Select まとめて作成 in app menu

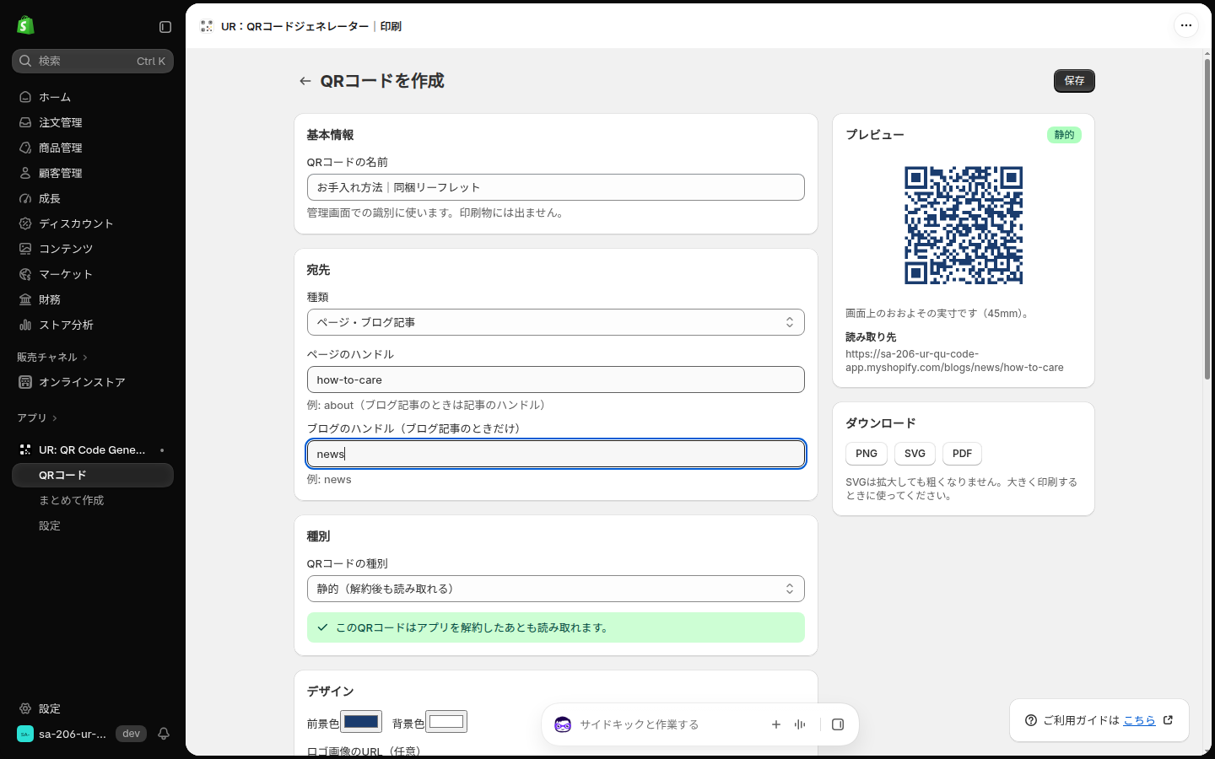point(93,500)
